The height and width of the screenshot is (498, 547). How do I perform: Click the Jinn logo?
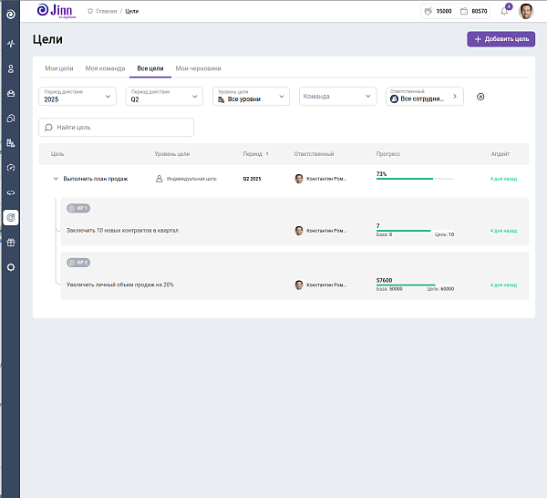pyautogui.click(x=57, y=11)
